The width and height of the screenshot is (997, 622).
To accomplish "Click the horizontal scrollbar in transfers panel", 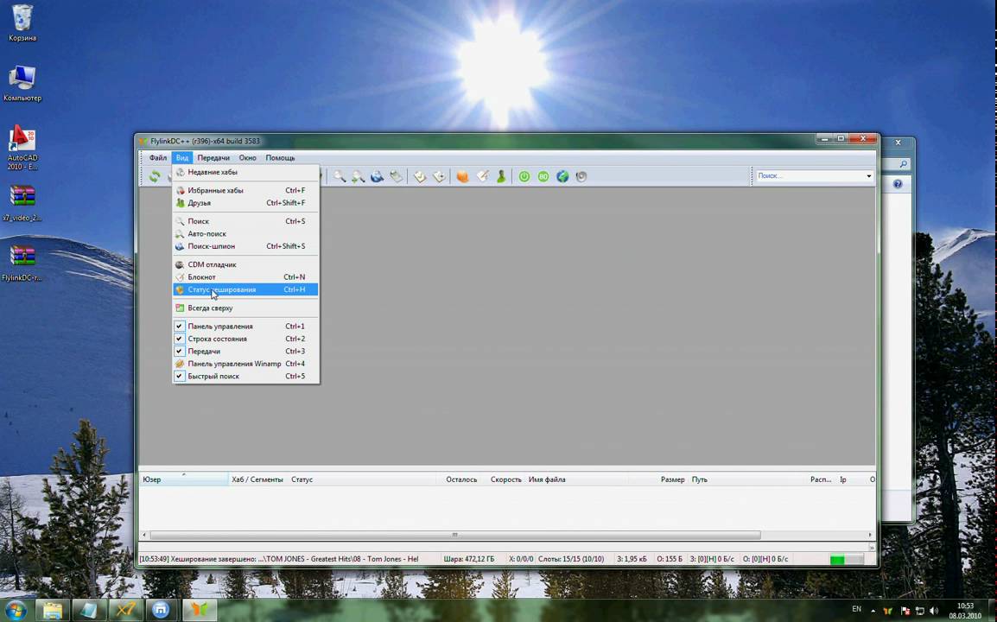I will point(454,535).
